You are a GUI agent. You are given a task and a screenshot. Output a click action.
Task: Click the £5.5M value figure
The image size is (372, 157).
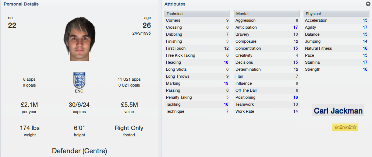tap(129, 105)
